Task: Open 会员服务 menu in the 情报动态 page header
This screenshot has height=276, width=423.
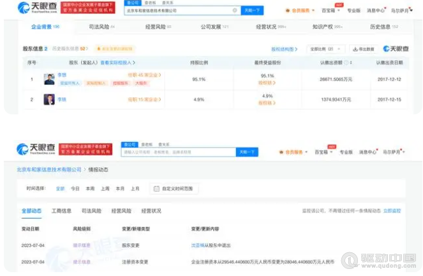Action: point(293,152)
